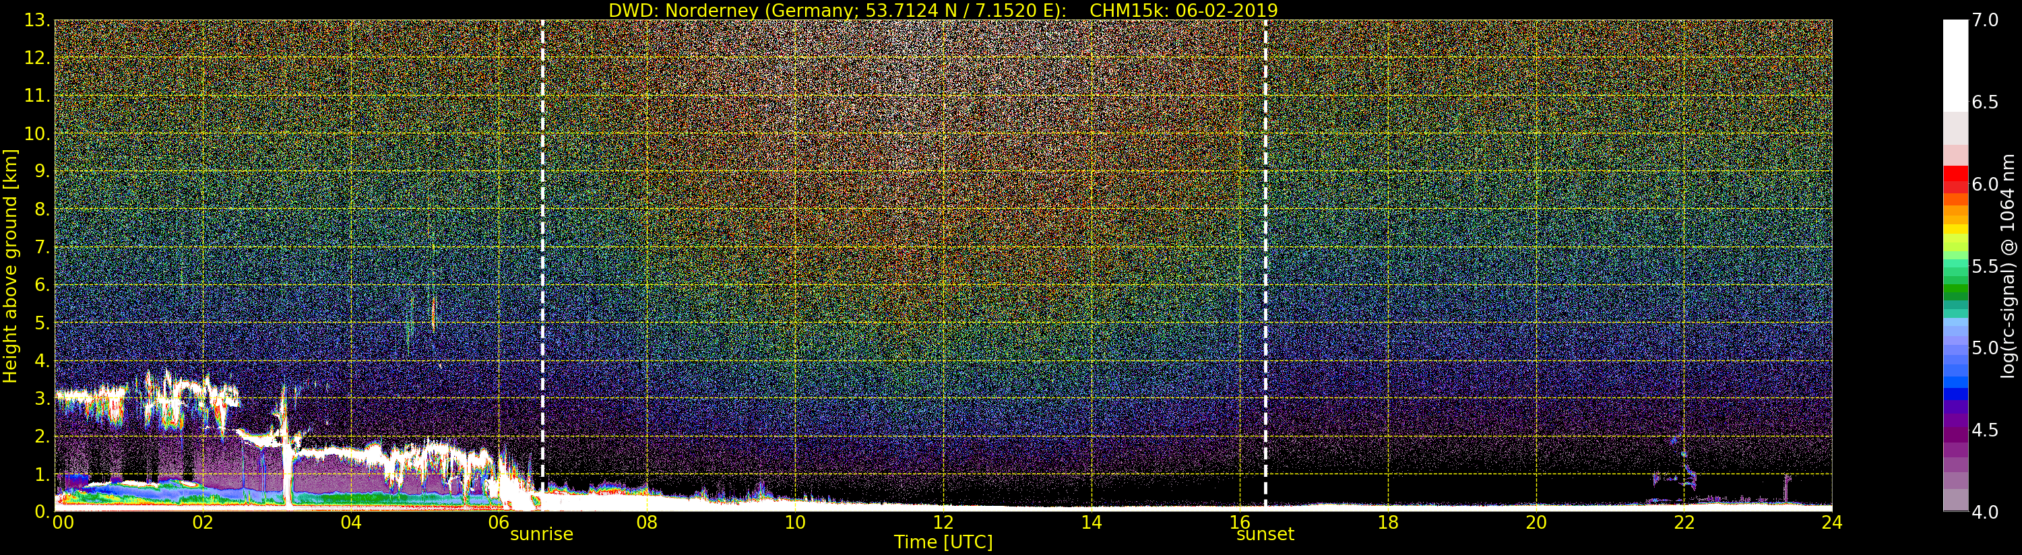This screenshot has height=555, width=2022.
Task: Click the height axis tick label 11
Action: [38, 96]
